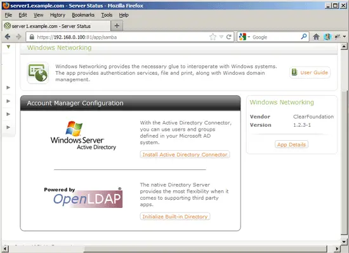
Task: Bookmark this page with the star icon
Action: click(213, 37)
